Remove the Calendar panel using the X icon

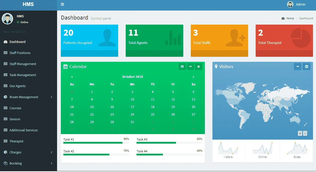coord(198,67)
